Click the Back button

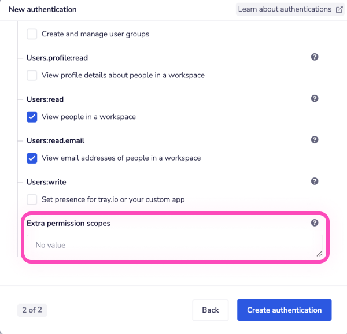(211, 310)
